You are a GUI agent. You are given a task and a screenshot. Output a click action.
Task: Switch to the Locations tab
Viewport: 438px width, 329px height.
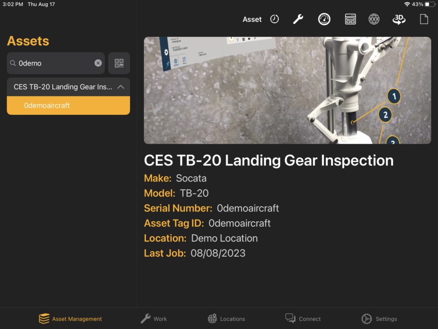pos(227,319)
